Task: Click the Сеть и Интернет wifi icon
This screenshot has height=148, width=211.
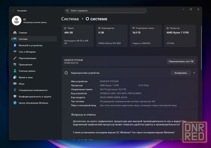Action: point(15,52)
